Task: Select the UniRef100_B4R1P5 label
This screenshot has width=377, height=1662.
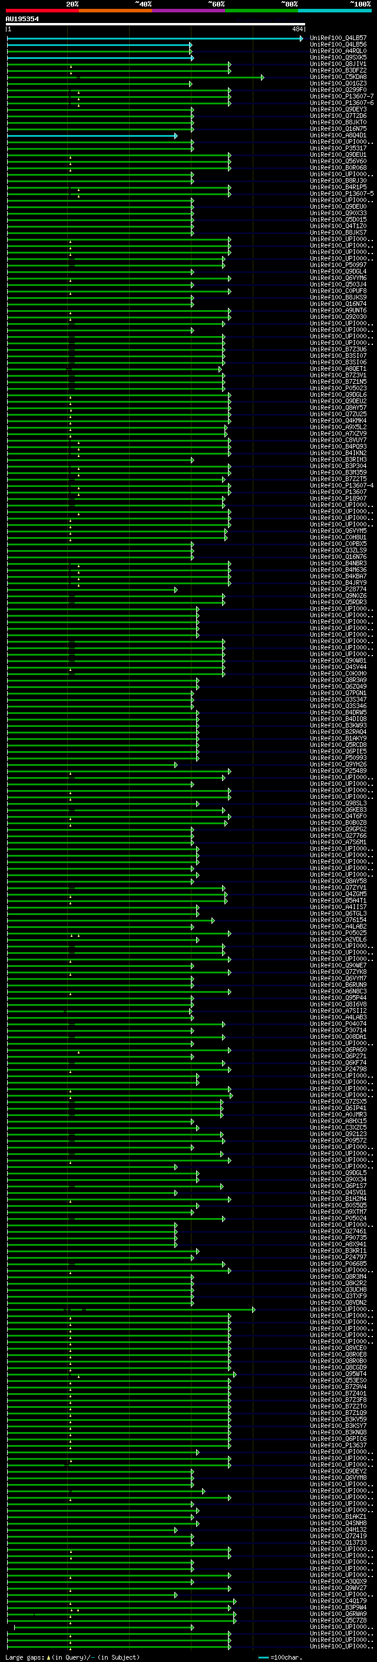Action: click(338, 187)
